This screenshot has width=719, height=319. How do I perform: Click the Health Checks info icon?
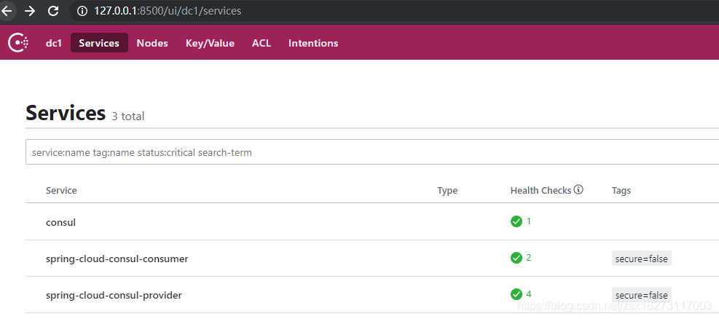(578, 189)
